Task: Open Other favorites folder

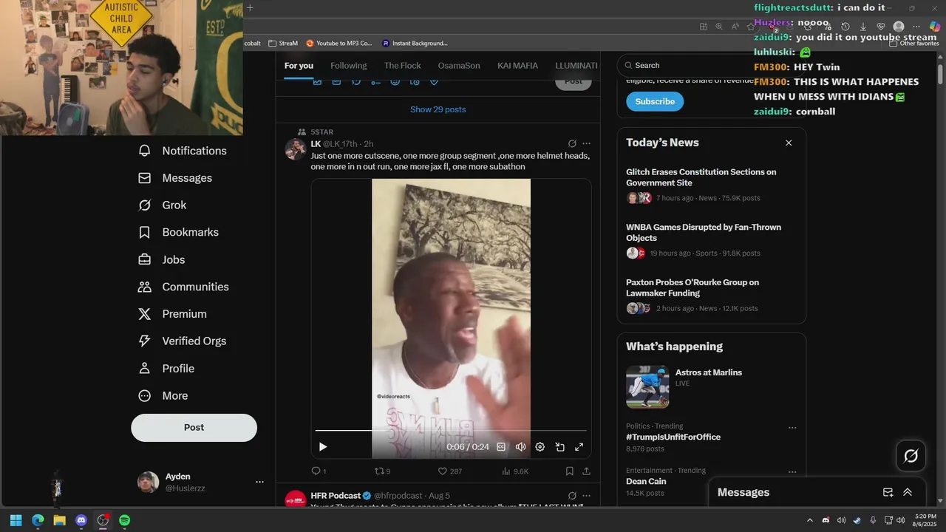Action: click(x=914, y=44)
